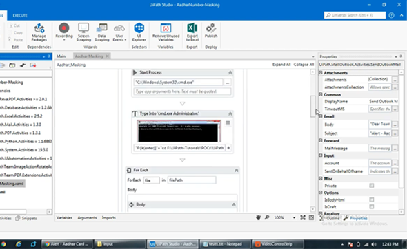Open the Data Scraping wizard
This screenshot has height=249, width=407.
(x=102, y=32)
